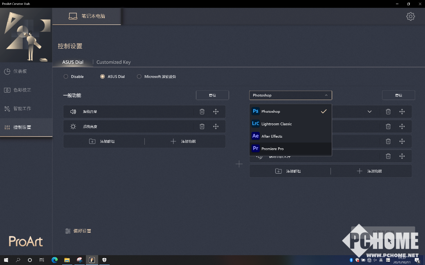Delete the Photoshop function row that has a chevron
The image size is (425, 265).
(x=388, y=111)
